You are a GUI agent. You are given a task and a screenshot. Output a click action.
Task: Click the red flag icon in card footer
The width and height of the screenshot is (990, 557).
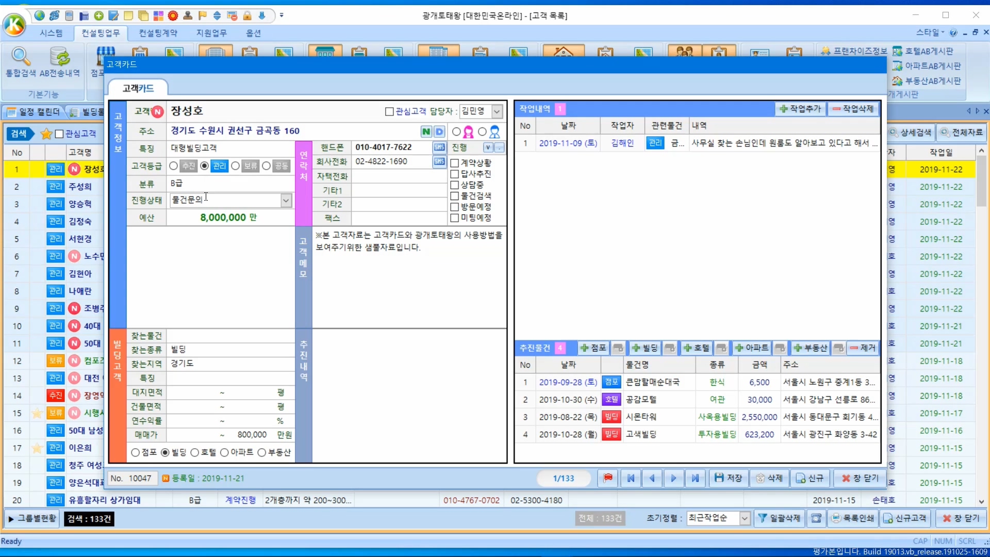click(x=608, y=478)
